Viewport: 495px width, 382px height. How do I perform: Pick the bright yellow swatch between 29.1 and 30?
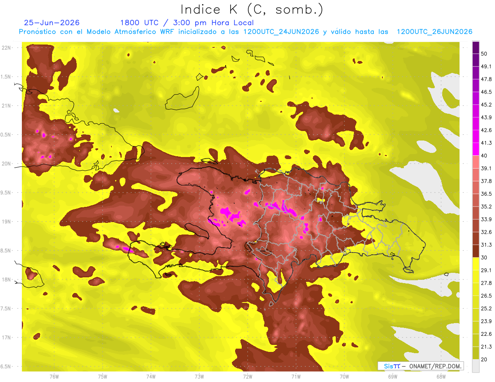[476, 264]
